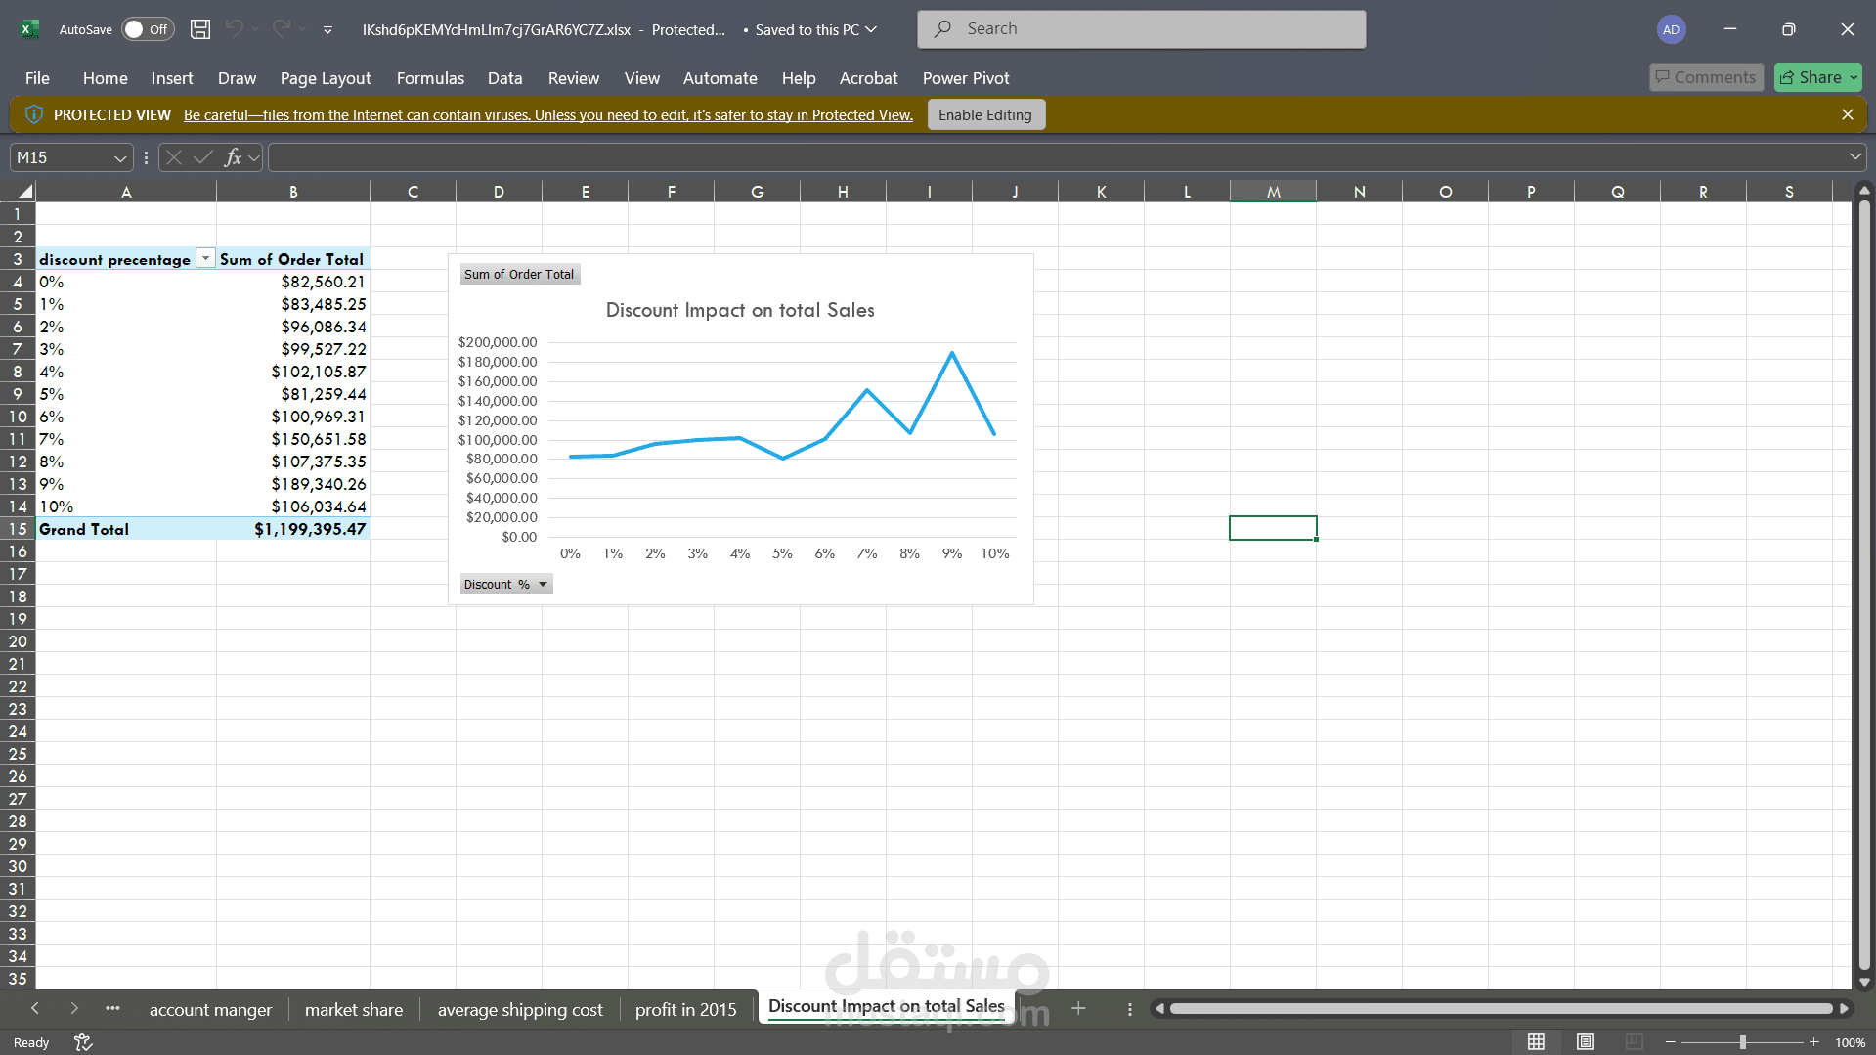This screenshot has height=1055, width=1876.
Task: Click the AD account avatar
Action: pos(1671,29)
